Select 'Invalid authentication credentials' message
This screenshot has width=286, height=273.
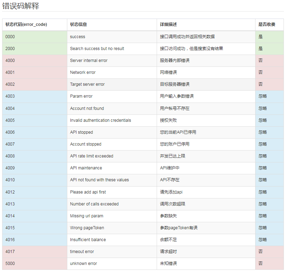(101, 120)
